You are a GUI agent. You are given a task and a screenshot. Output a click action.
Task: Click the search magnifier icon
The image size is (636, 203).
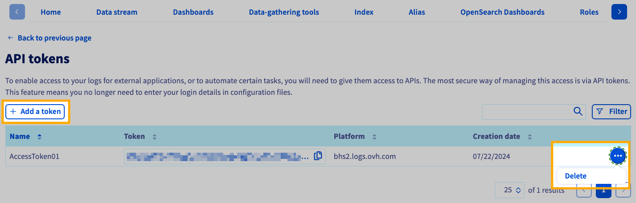[x=578, y=111]
